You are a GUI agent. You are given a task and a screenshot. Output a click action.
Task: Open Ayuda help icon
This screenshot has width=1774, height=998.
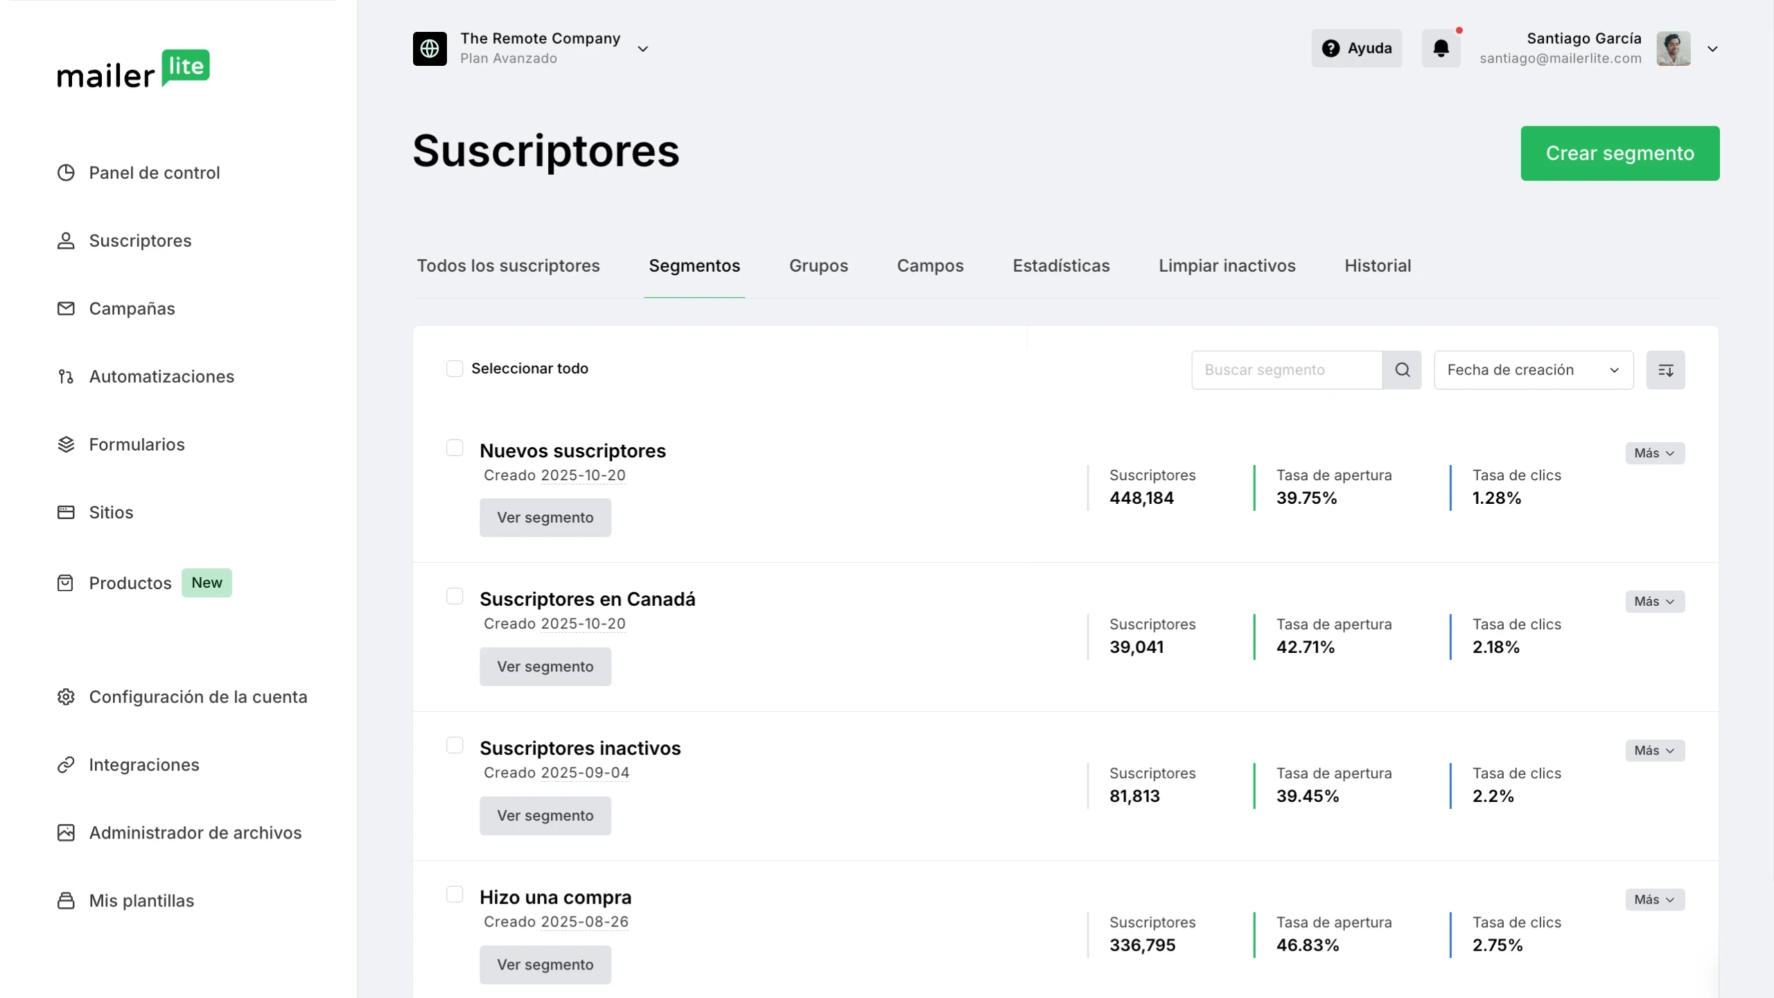[1331, 49]
